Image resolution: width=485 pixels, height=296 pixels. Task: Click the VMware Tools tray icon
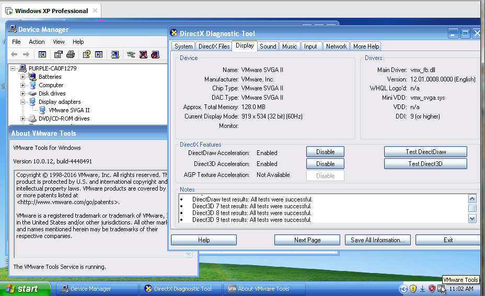pyautogui.click(x=442, y=289)
